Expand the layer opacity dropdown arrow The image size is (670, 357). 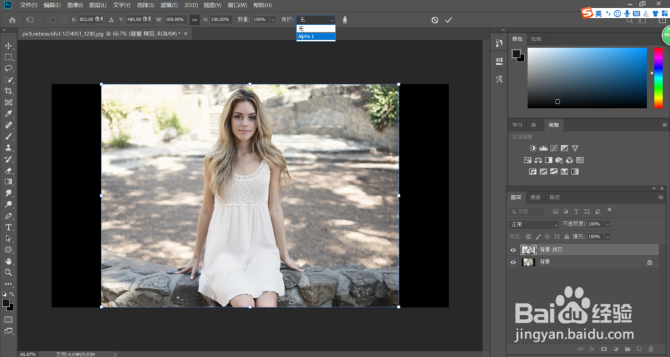tap(608, 224)
